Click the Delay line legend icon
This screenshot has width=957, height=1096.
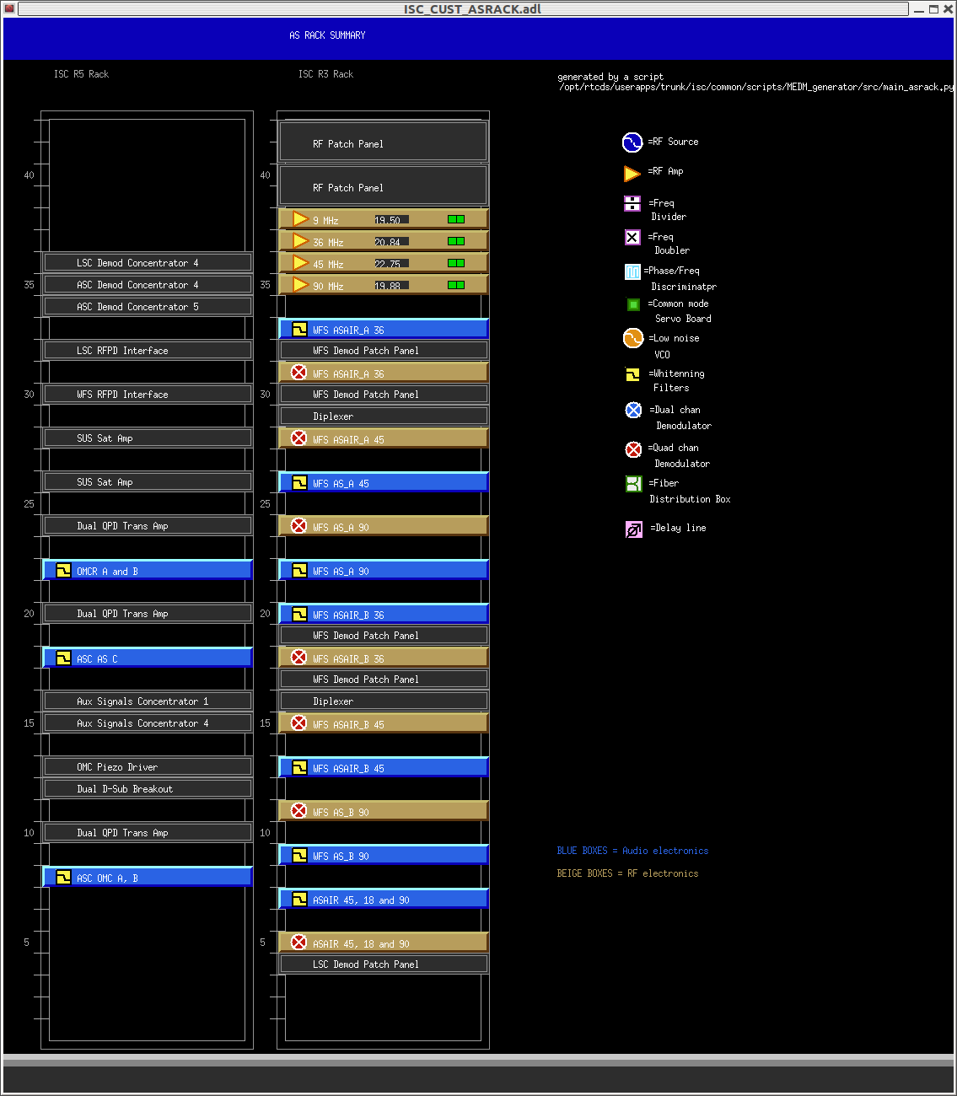click(634, 529)
